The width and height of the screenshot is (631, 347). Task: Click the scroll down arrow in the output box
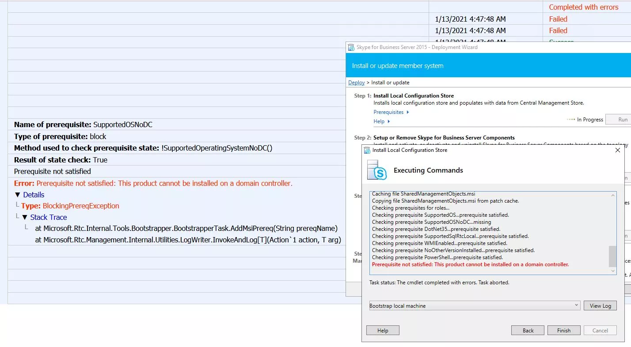point(612,271)
